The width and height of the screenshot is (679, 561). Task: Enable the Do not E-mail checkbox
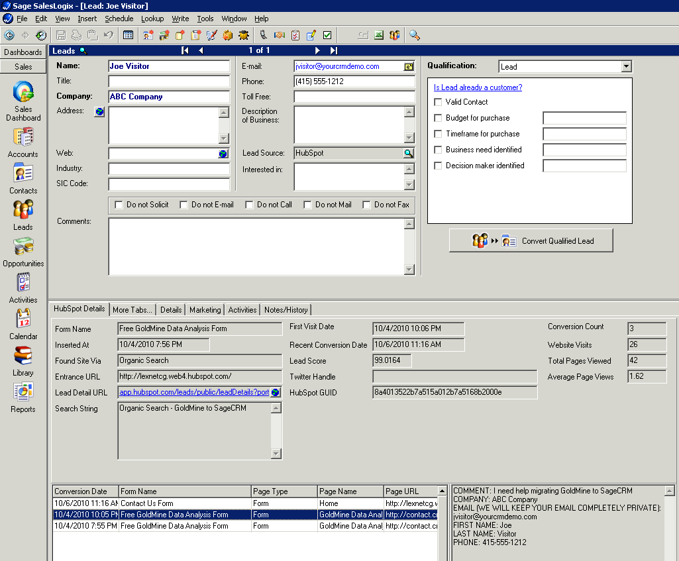(183, 205)
